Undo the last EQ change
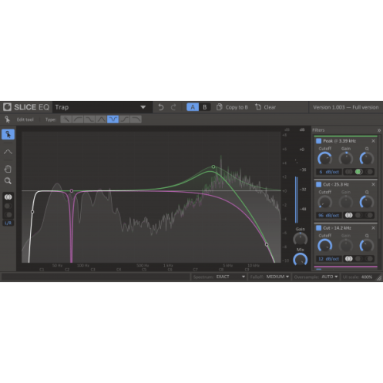 161,107
